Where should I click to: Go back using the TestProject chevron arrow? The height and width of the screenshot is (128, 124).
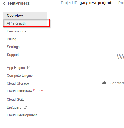pyautogui.click(x=4, y=3)
